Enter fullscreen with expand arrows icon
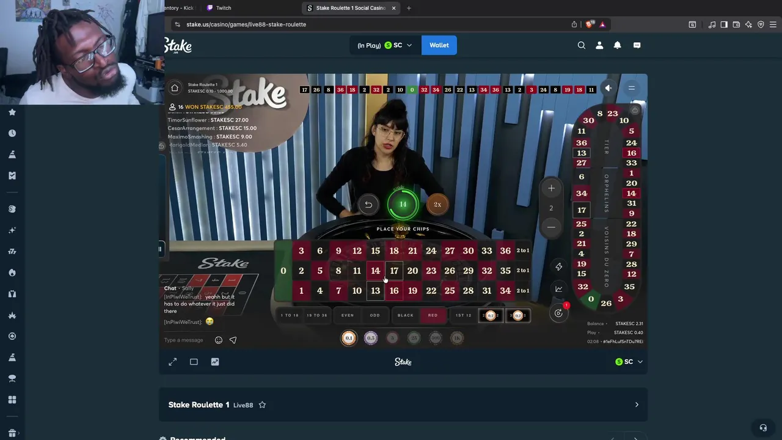The image size is (782, 440). click(x=173, y=362)
